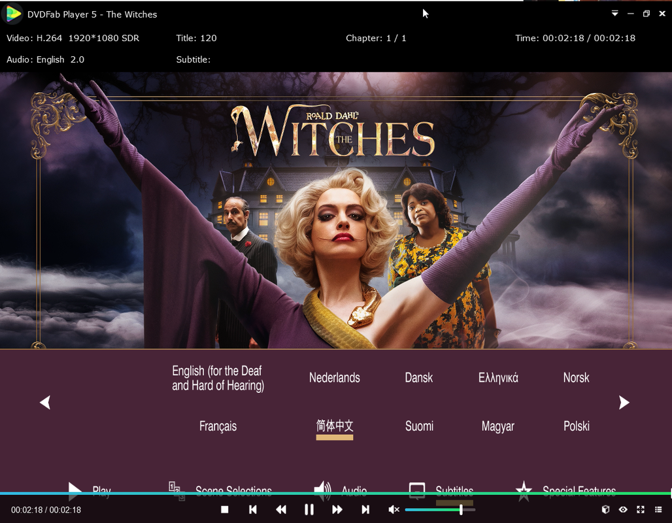Select Magyar subtitle language
This screenshot has width=672, height=523.
(x=498, y=426)
